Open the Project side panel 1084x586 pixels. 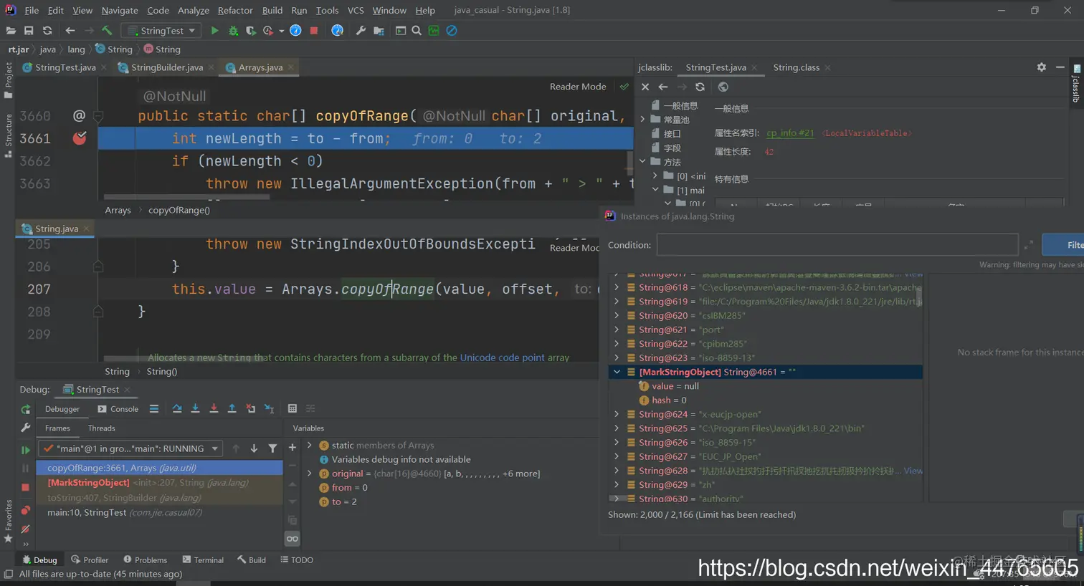8,80
